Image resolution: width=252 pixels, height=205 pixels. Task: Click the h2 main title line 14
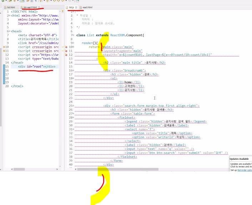point(134,63)
